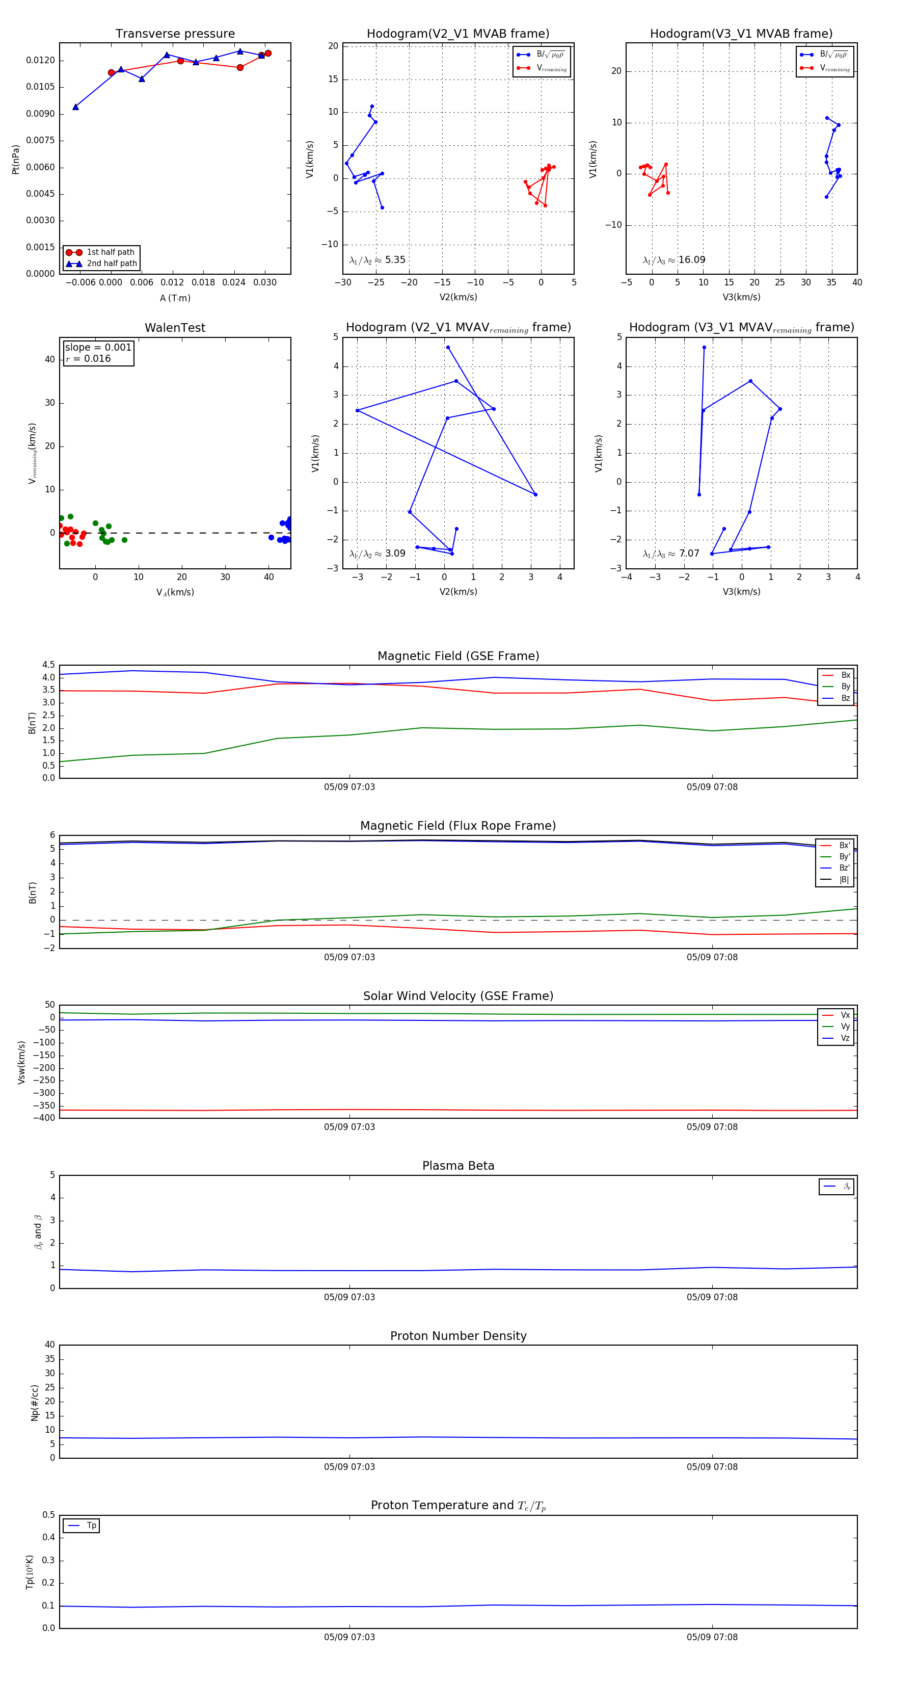917x1682 pixels.
Task: Click the 'Magnetic Field (Flux Rope Frame)' title
Action: [x=458, y=826]
